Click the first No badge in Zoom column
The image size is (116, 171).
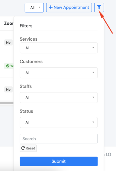click(x=8, y=42)
